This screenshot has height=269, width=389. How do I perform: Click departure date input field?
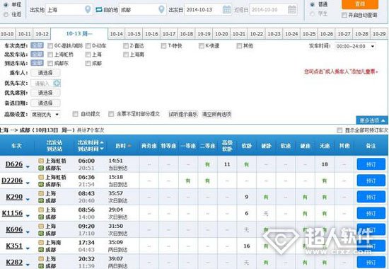pyautogui.click(x=208, y=10)
